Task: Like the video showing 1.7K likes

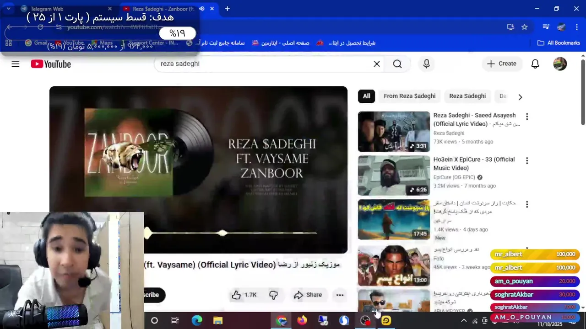Action: tap(244, 295)
